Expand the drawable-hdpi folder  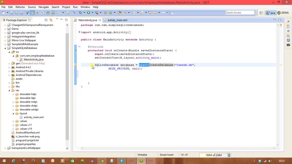13,94
